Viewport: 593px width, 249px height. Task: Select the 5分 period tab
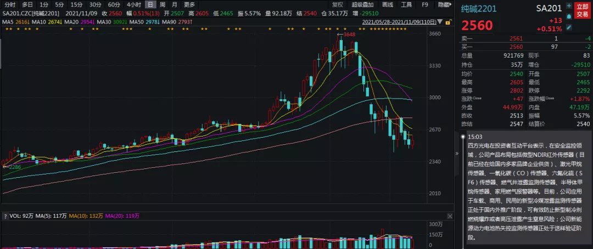[59, 5]
